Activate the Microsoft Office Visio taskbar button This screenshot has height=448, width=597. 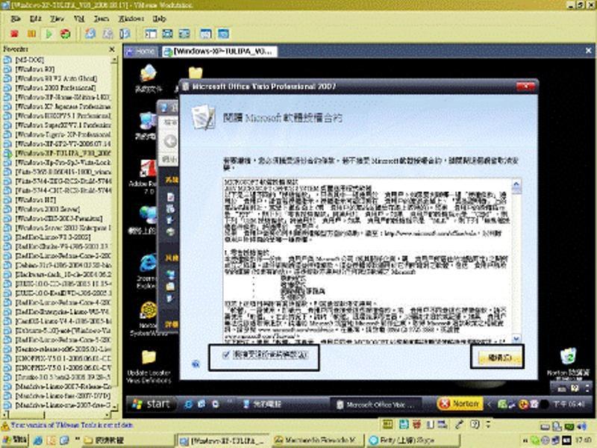click(376, 405)
